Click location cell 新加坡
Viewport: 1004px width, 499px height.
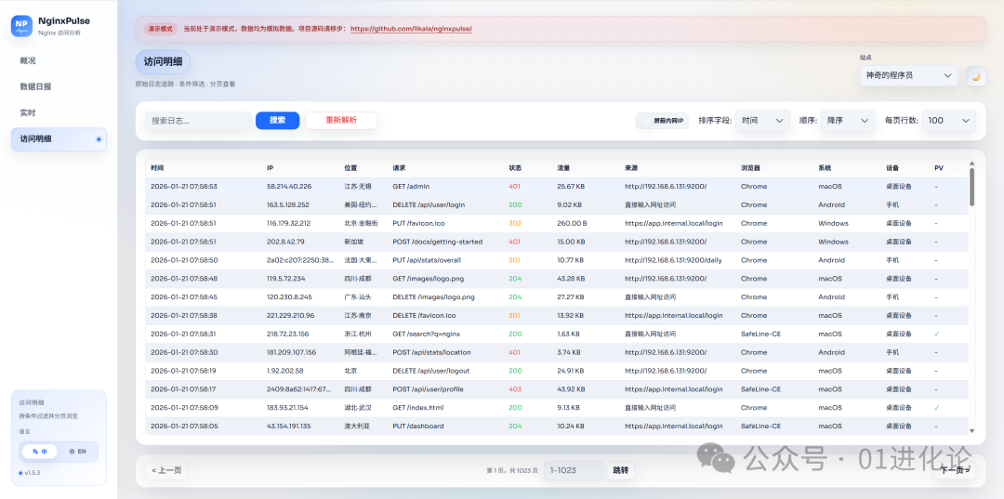coord(353,242)
